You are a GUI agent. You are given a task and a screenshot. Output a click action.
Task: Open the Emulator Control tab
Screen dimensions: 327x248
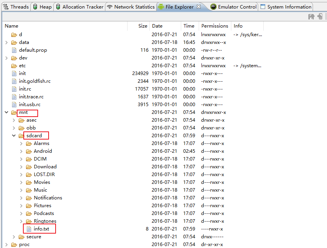tap(234, 7)
